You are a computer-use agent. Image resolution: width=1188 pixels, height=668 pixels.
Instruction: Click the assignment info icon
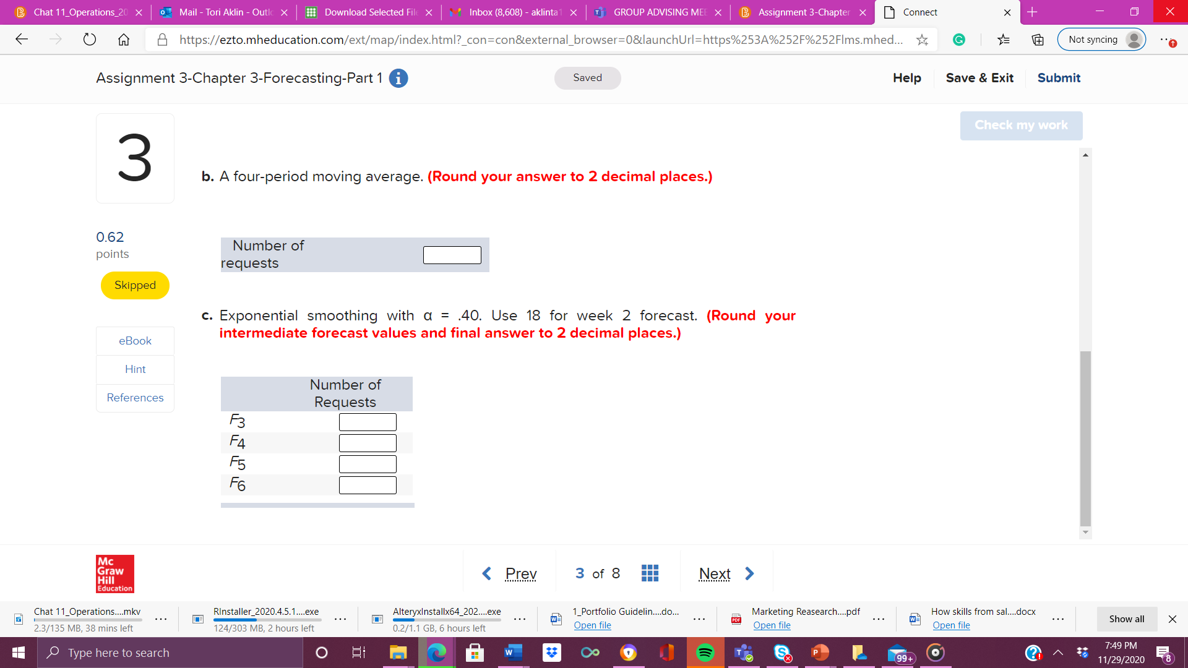coord(398,79)
